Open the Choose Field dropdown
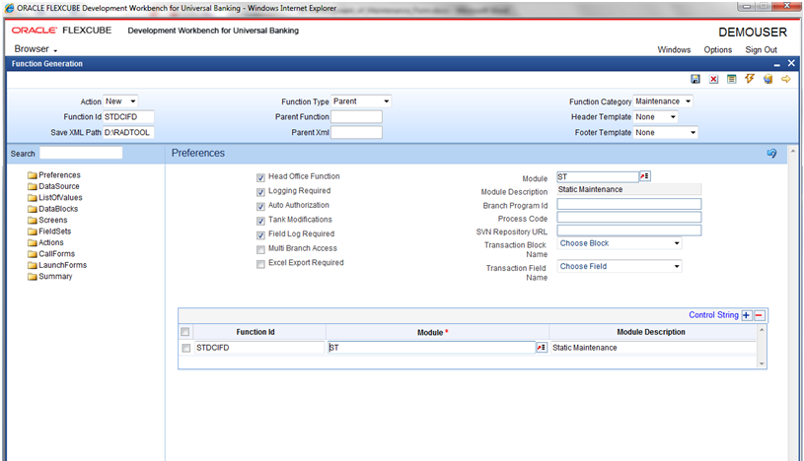 (x=620, y=266)
